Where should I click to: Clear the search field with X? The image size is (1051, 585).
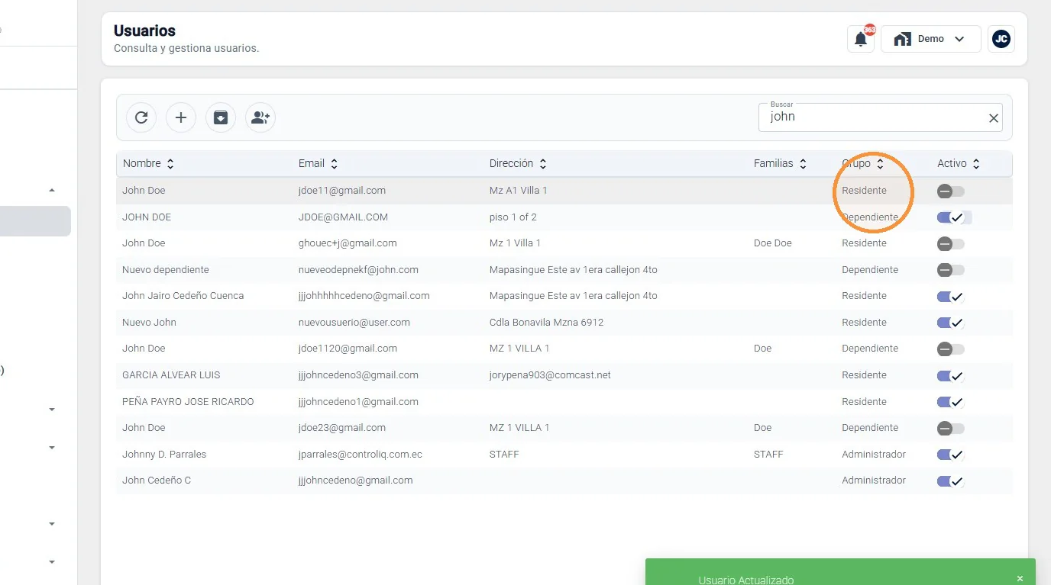pyautogui.click(x=994, y=118)
